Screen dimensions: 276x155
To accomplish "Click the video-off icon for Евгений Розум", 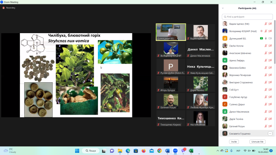I will [x=270, y=126].
